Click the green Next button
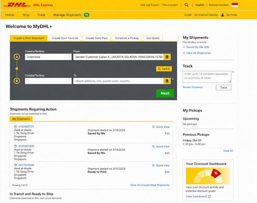This screenshot has height=203, width=257. (x=165, y=93)
